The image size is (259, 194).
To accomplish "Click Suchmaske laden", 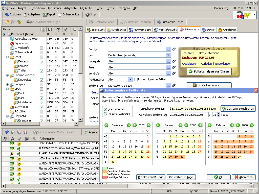I will click(x=101, y=22).
